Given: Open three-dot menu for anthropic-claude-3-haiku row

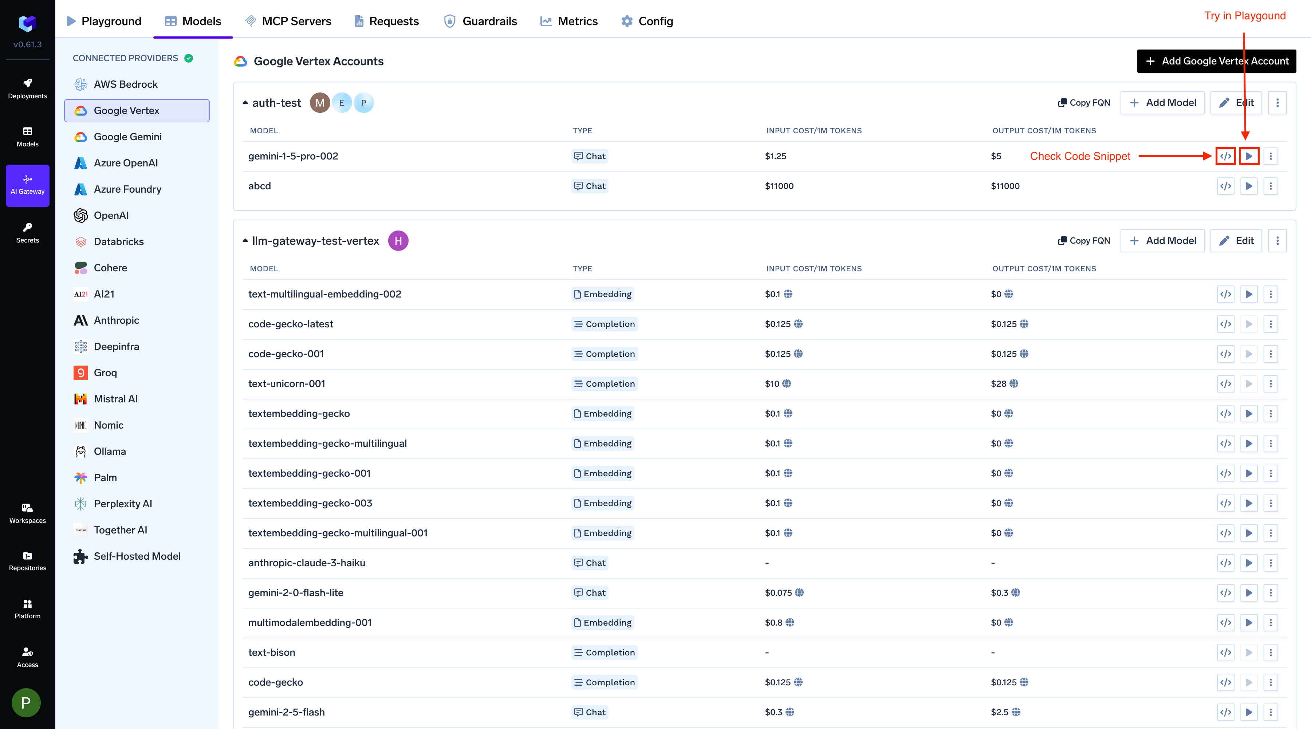Looking at the screenshot, I should coord(1270,563).
